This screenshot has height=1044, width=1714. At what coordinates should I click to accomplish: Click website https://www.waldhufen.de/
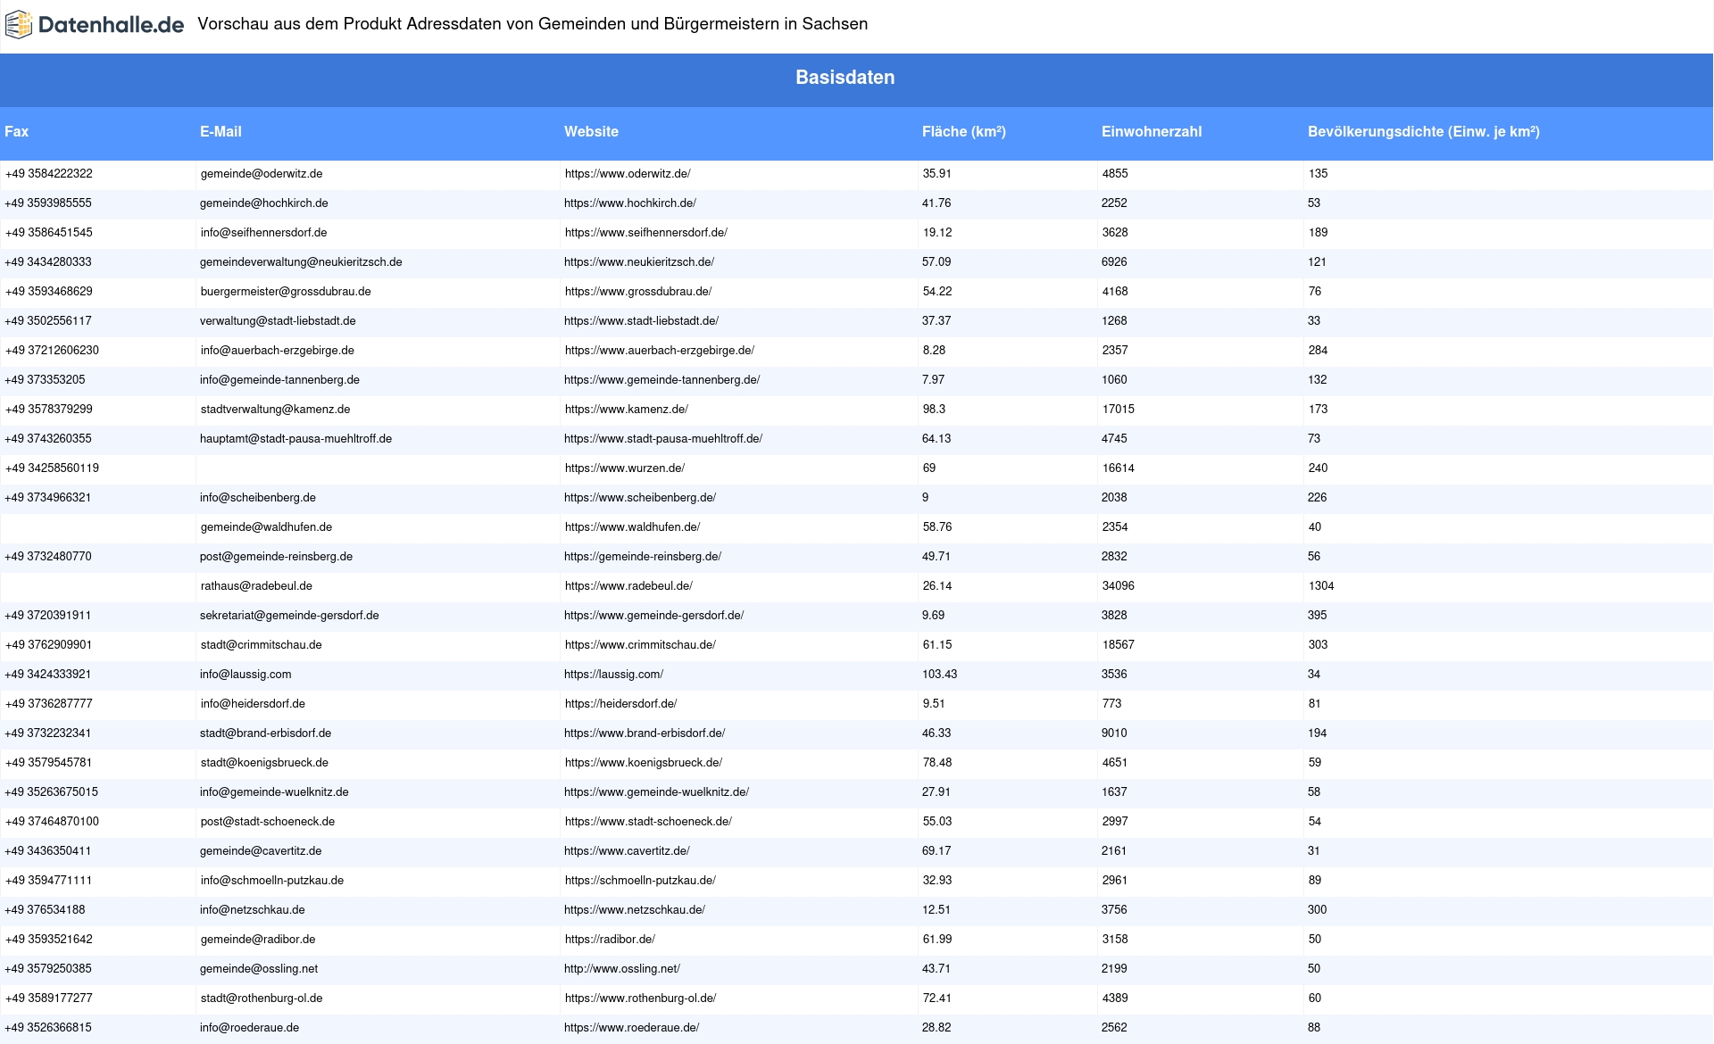[x=633, y=527]
